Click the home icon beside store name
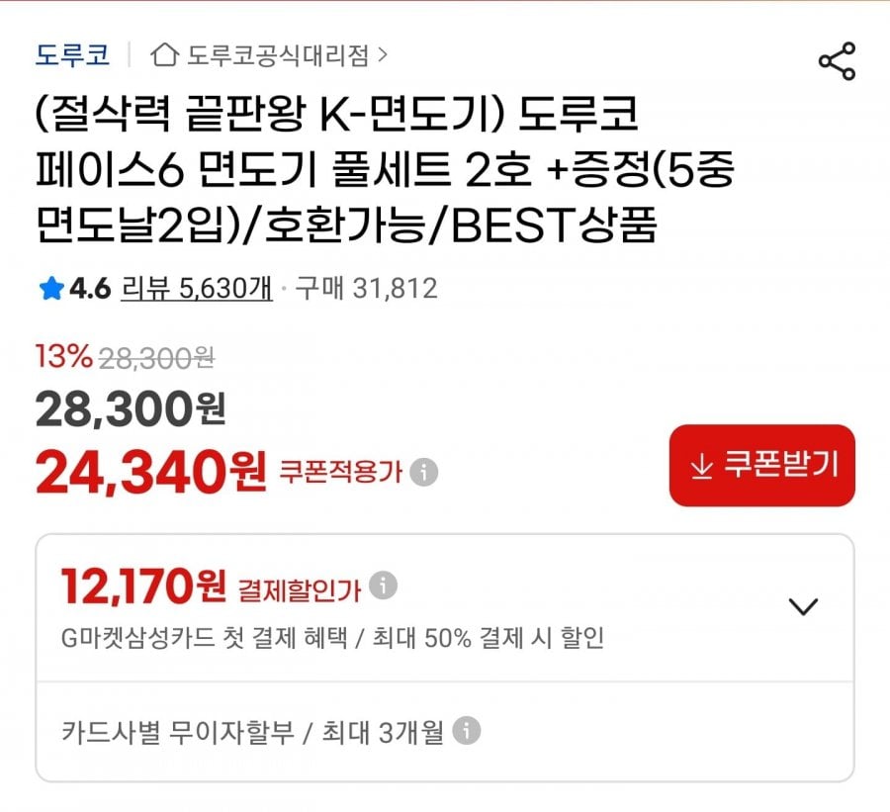This screenshot has width=890, height=812. [x=164, y=55]
